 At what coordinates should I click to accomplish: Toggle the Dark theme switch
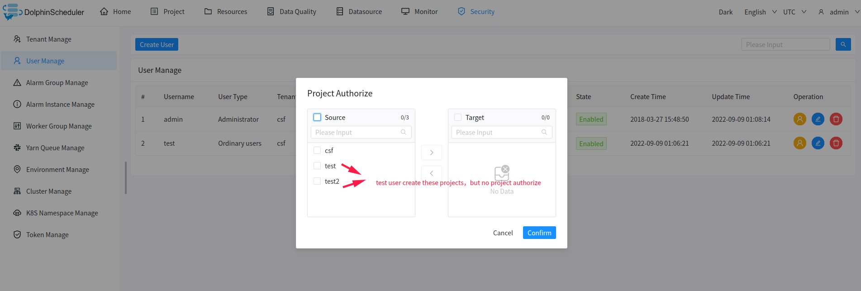tap(726, 12)
